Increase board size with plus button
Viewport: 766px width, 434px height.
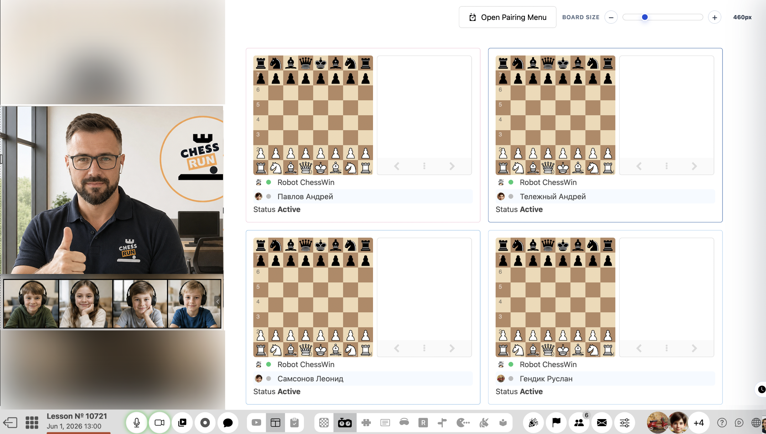[715, 17]
